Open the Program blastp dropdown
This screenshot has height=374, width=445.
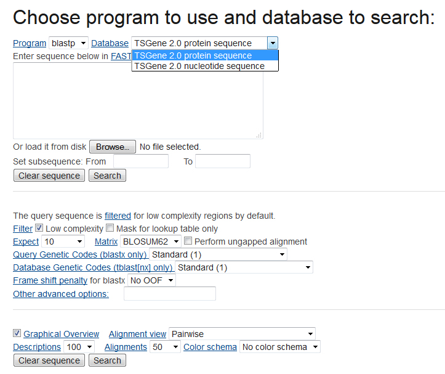68,43
